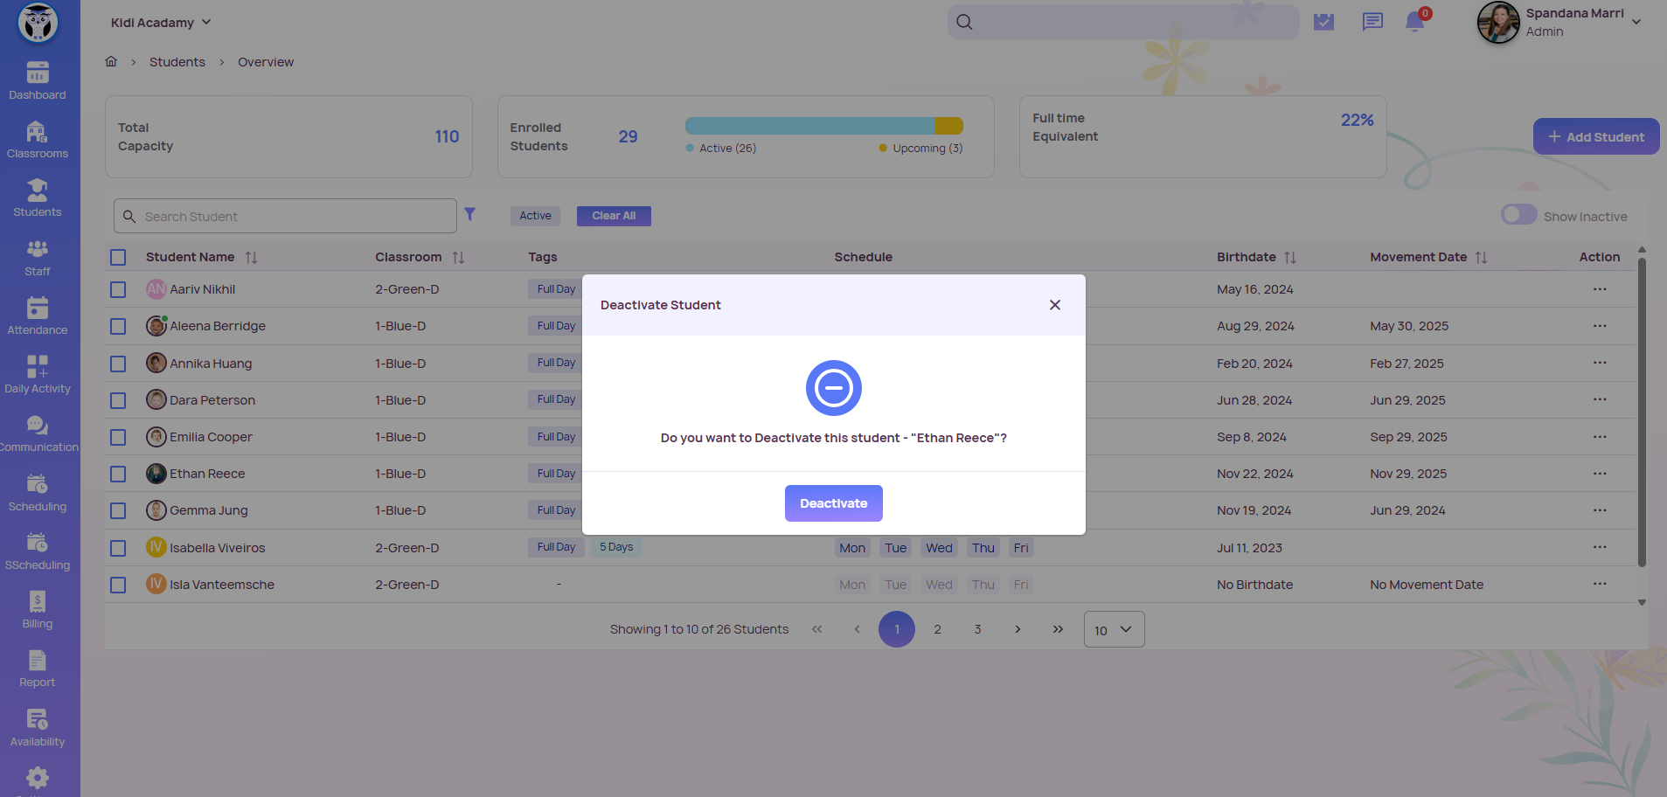Close the Deactivate Student dialog

tap(1055, 305)
